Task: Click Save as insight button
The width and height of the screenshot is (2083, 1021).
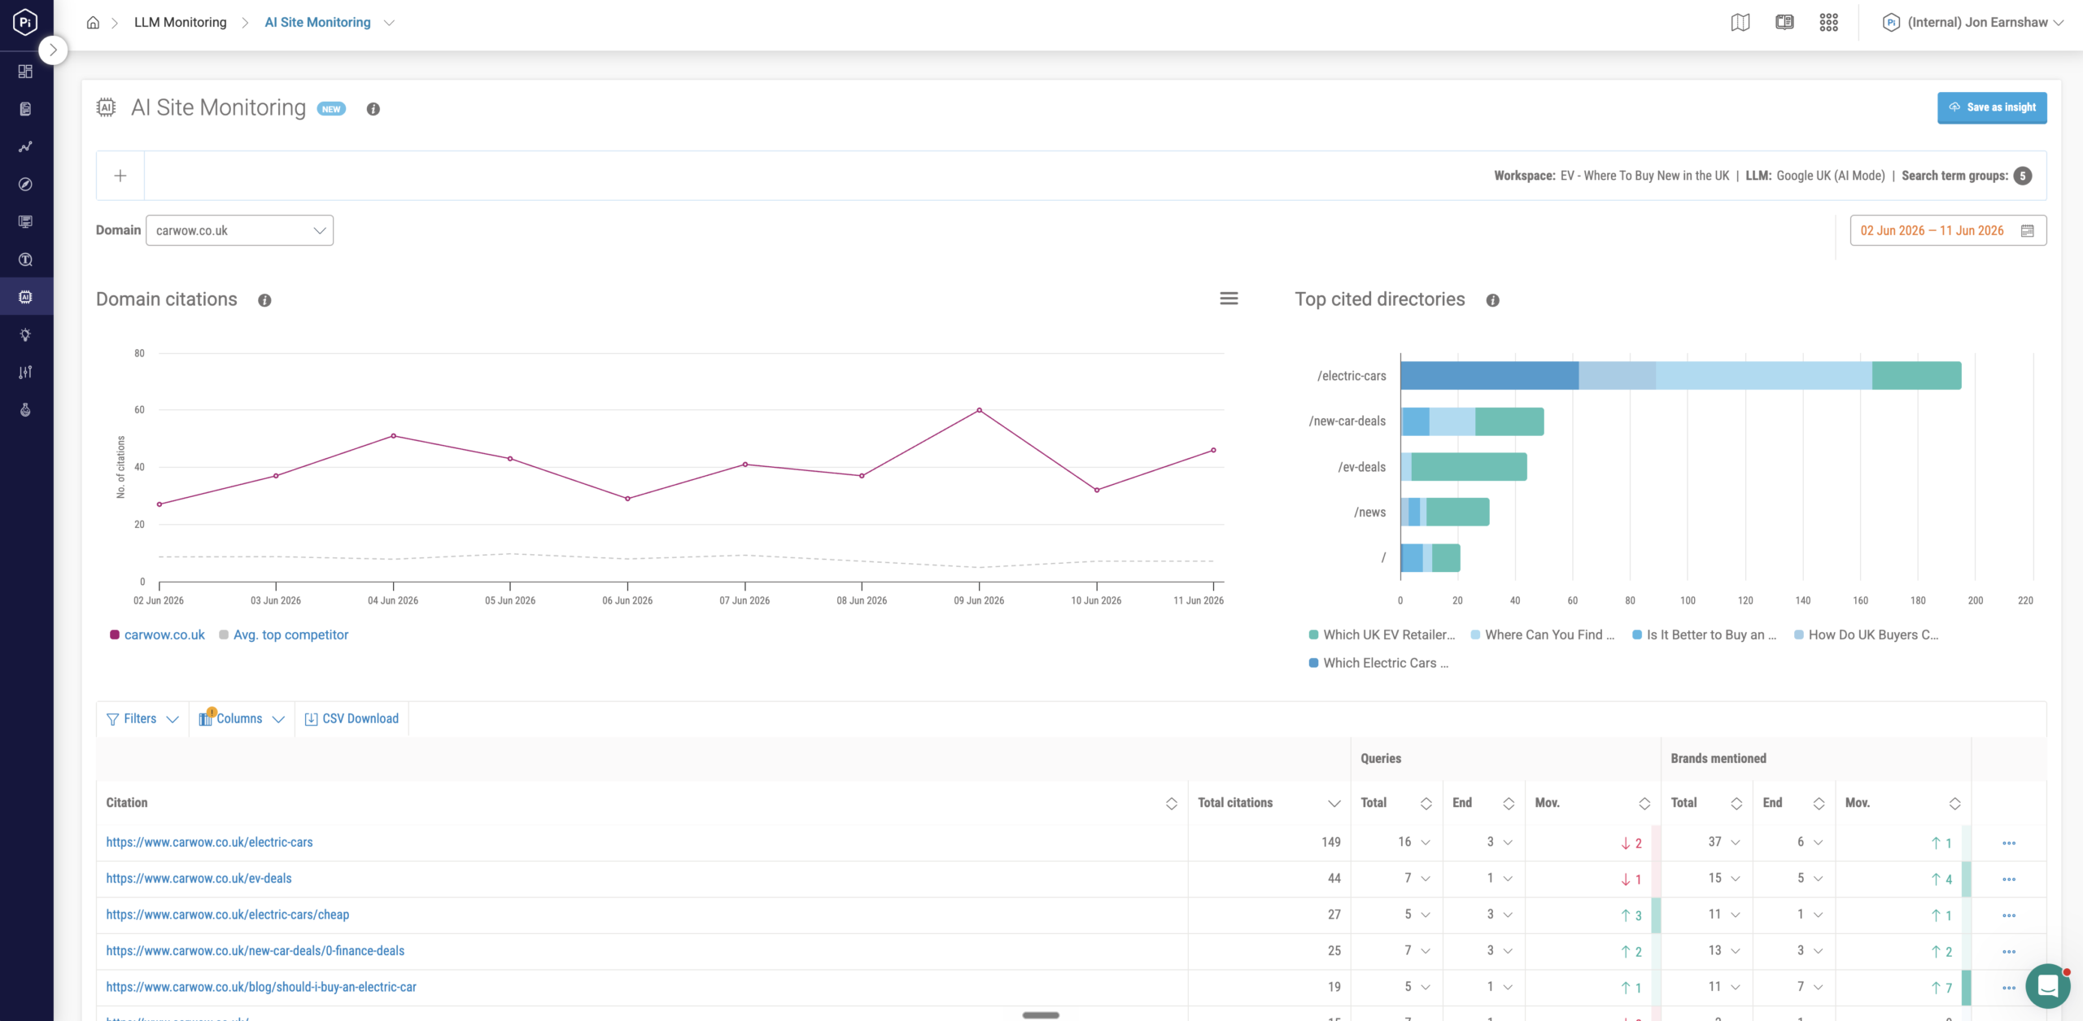Action: [x=1992, y=107]
